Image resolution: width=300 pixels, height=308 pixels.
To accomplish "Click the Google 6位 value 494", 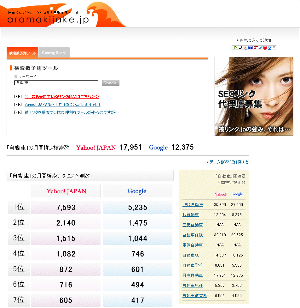I will click(138, 285).
